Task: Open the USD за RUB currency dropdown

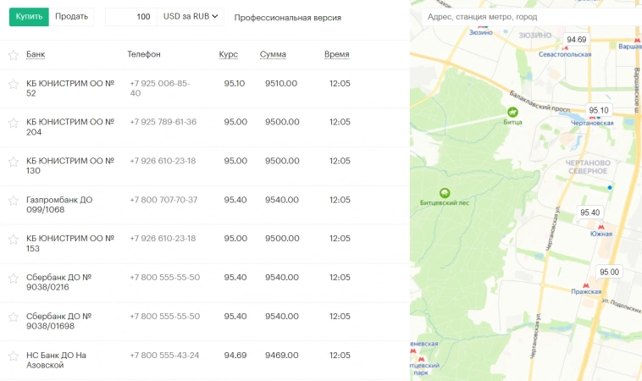Action: point(191,17)
